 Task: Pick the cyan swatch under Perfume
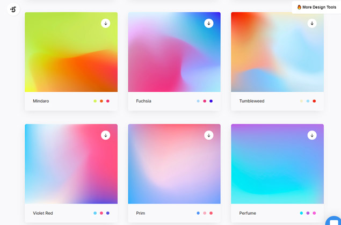pos(301,213)
